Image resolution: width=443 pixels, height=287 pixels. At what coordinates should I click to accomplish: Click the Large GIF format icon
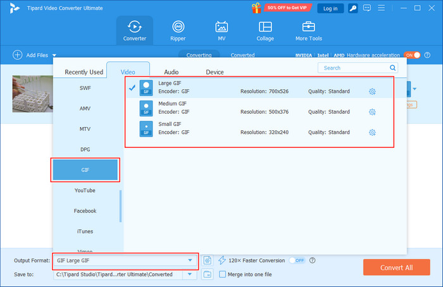pos(146,88)
